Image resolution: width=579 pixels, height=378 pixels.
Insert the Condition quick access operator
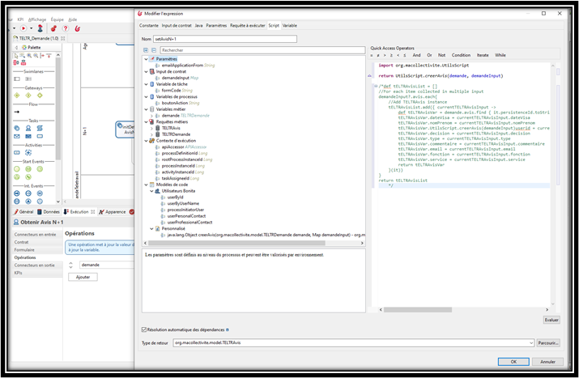click(461, 55)
